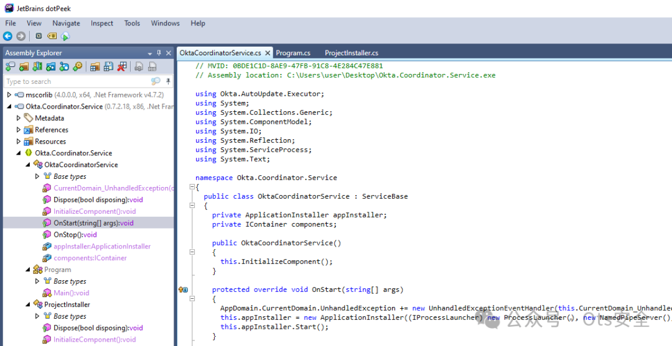Click the grey forward navigation arrow
This screenshot has height=346, width=672.
(x=20, y=37)
